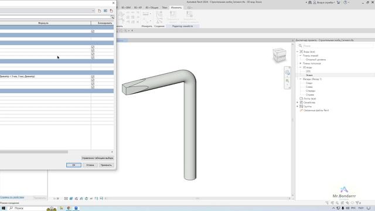This screenshot has height=211, width=375.
Task: Open the Revit taskbar icon
Action: pos(76,208)
